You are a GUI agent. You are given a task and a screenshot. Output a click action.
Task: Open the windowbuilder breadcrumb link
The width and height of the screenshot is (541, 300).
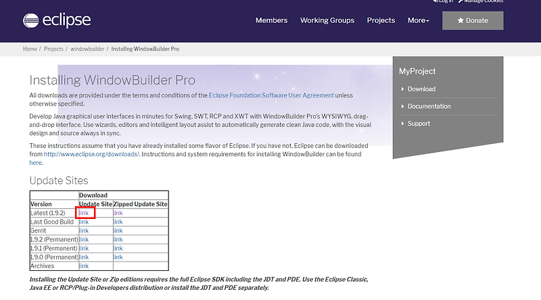tap(87, 49)
